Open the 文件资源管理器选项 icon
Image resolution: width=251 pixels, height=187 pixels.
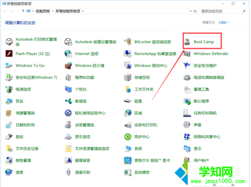click(68, 149)
